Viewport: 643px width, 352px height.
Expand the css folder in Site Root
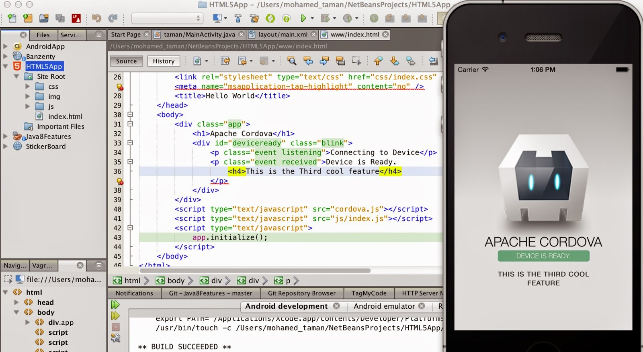pos(28,86)
